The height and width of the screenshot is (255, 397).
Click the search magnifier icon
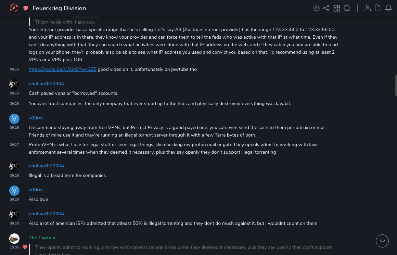347,8
